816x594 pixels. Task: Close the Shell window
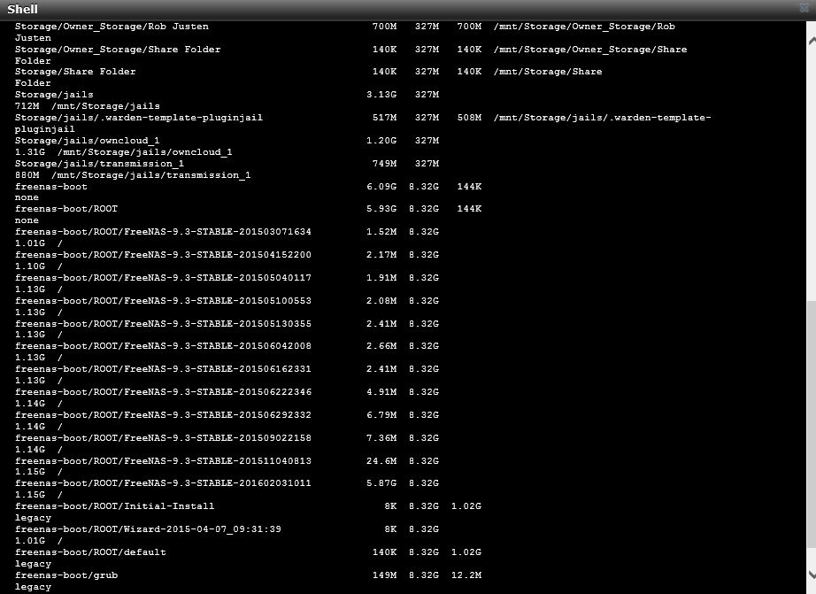point(804,8)
